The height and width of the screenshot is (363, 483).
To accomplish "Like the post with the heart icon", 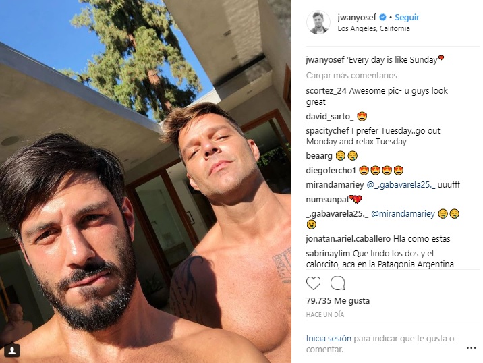I will [x=313, y=283].
